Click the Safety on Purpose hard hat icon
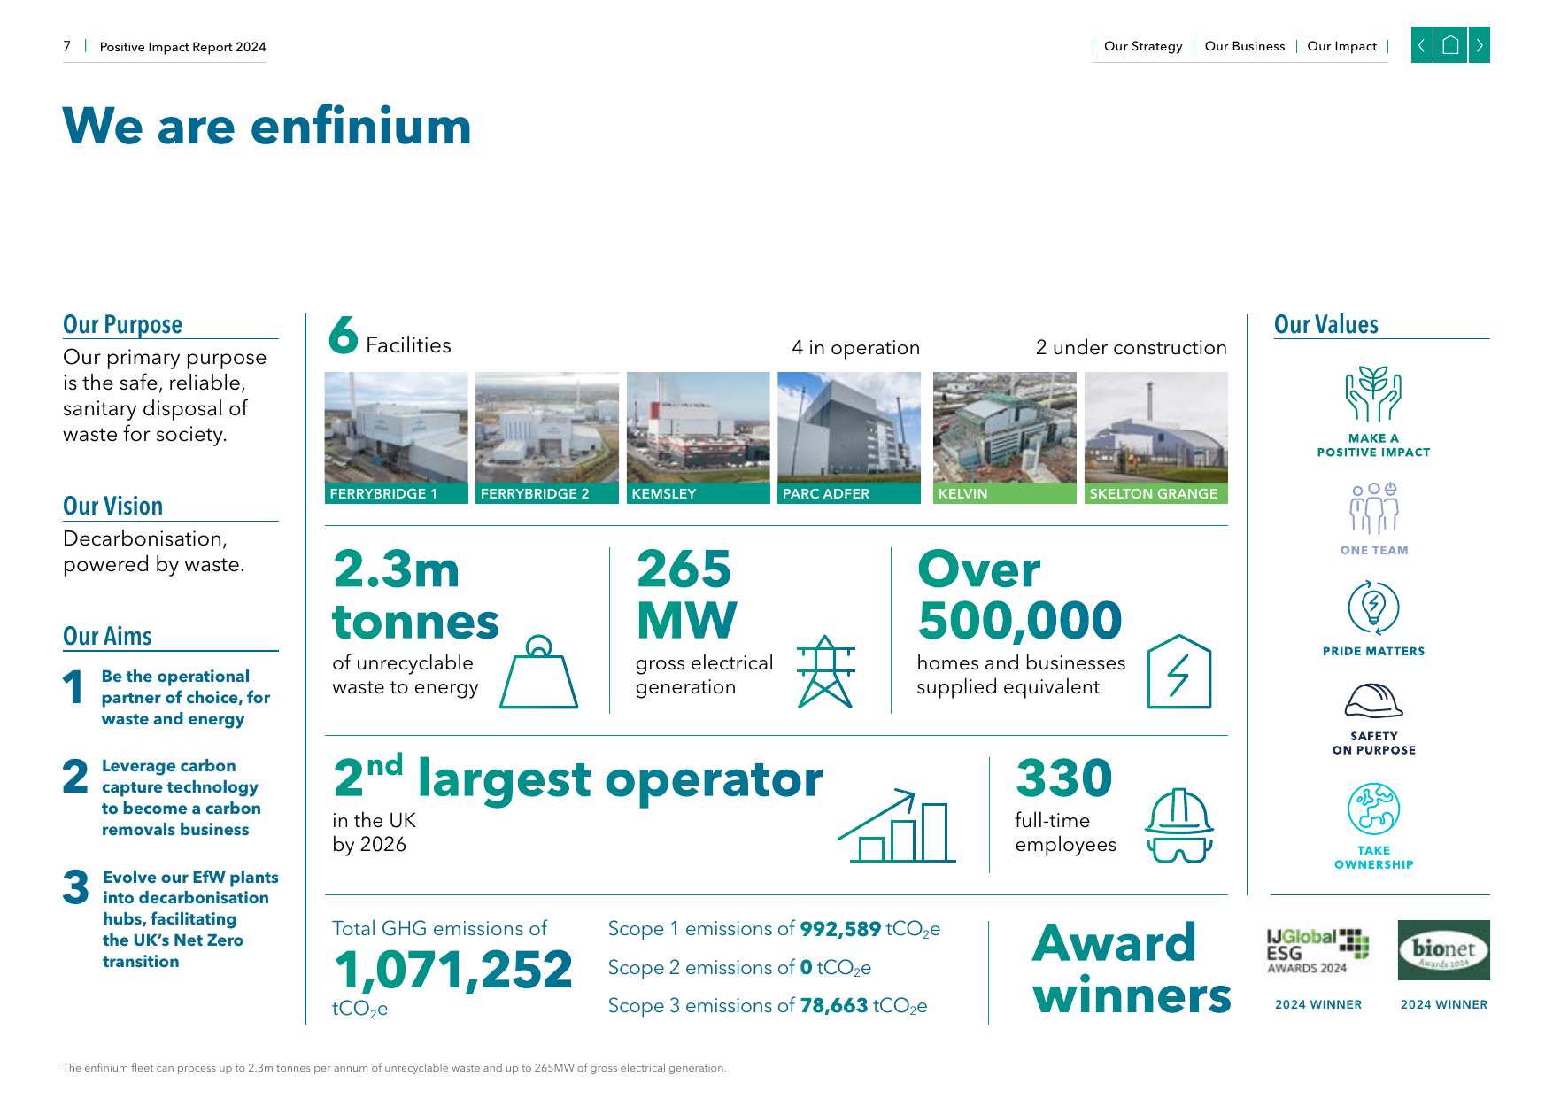Image resolution: width=1553 pixels, height=1099 pixels. click(x=1373, y=700)
